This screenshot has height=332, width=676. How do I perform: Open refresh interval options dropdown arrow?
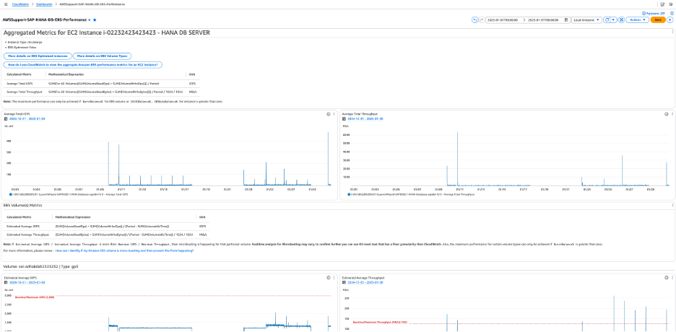coord(613,19)
